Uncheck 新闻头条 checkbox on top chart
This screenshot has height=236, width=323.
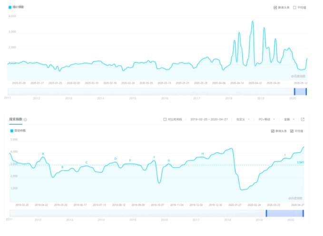click(x=275, y=8)
